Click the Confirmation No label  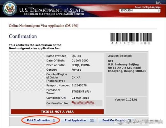tap(58, 103)
